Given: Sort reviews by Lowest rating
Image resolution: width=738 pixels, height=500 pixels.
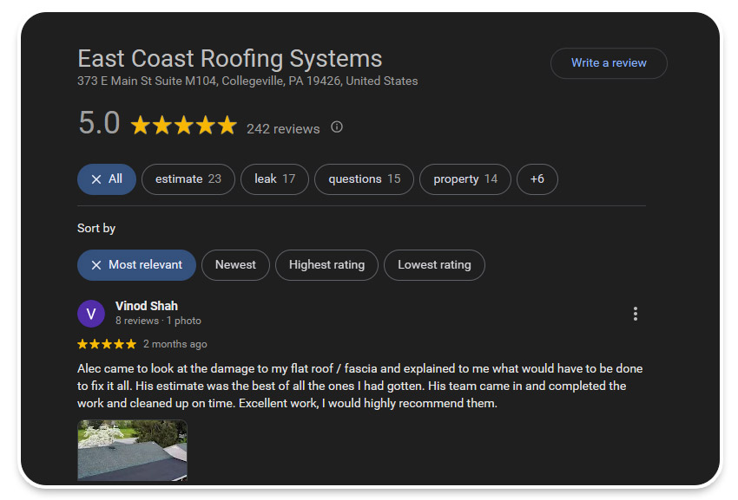Looking at the screenshot, I should pos(434,265).
